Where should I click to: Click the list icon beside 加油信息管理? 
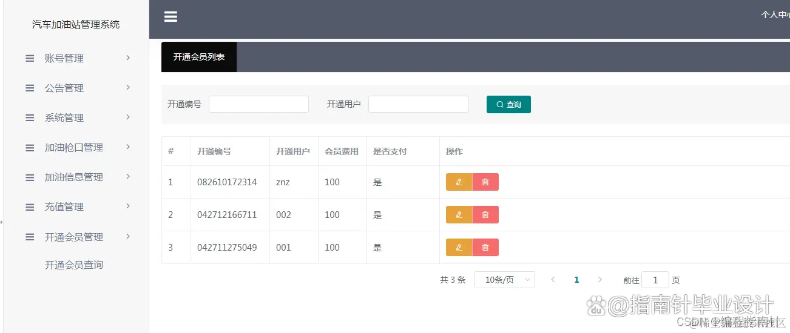coord(30,177)
